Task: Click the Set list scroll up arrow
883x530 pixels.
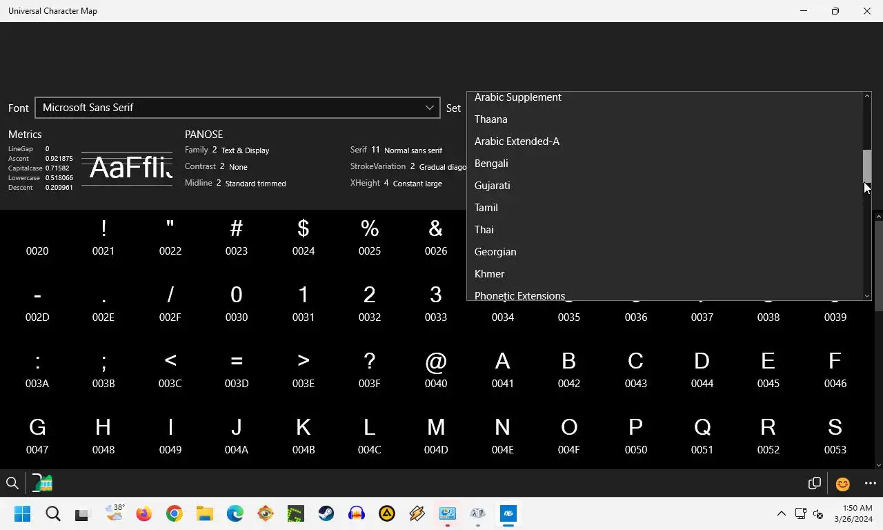Action: point(867,96)
